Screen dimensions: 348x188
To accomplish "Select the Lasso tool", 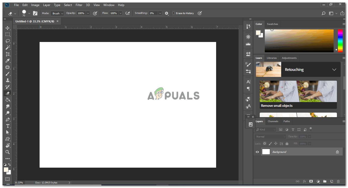I will (8, 41).
